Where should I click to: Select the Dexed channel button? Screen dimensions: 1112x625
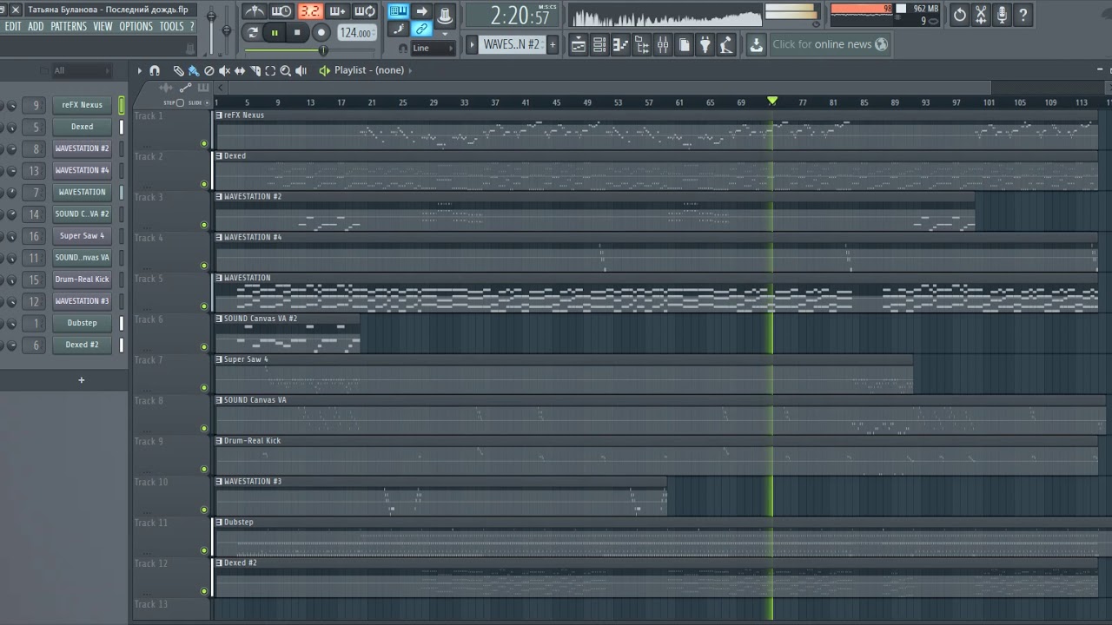[82, 127]
